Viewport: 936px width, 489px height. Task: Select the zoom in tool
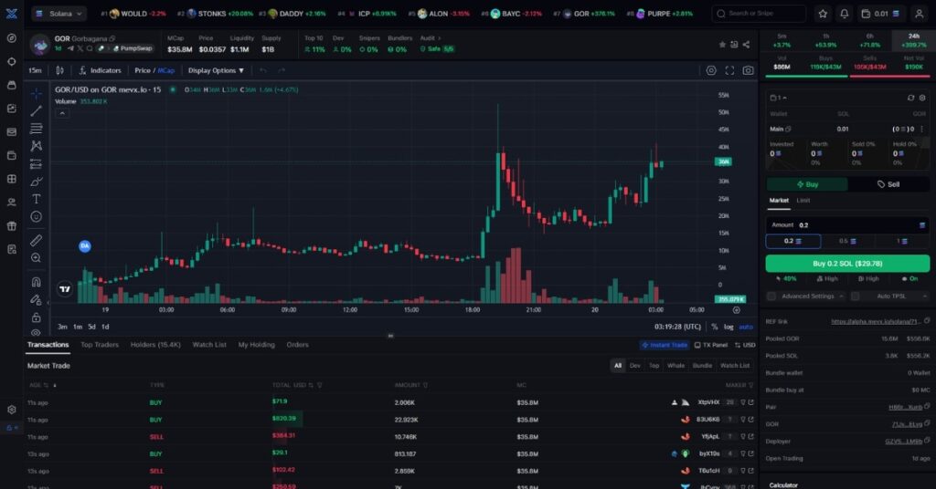37,258
